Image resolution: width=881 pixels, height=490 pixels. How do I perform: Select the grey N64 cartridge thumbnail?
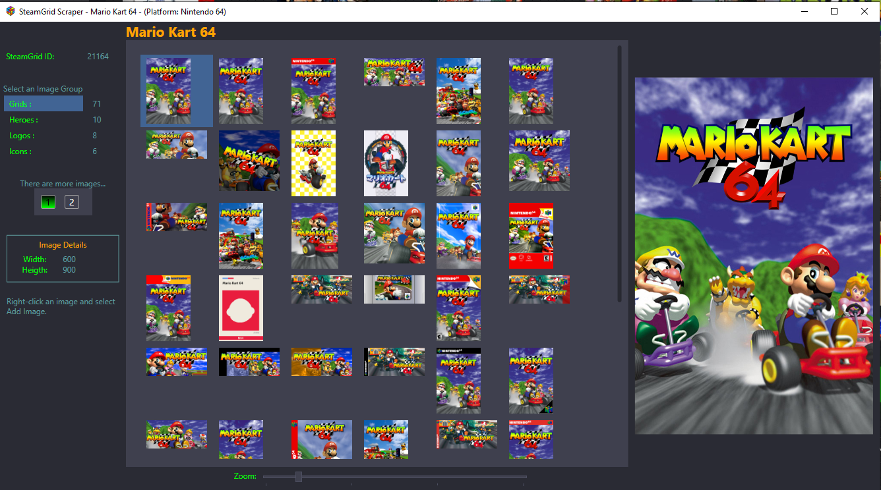[394, 289]
